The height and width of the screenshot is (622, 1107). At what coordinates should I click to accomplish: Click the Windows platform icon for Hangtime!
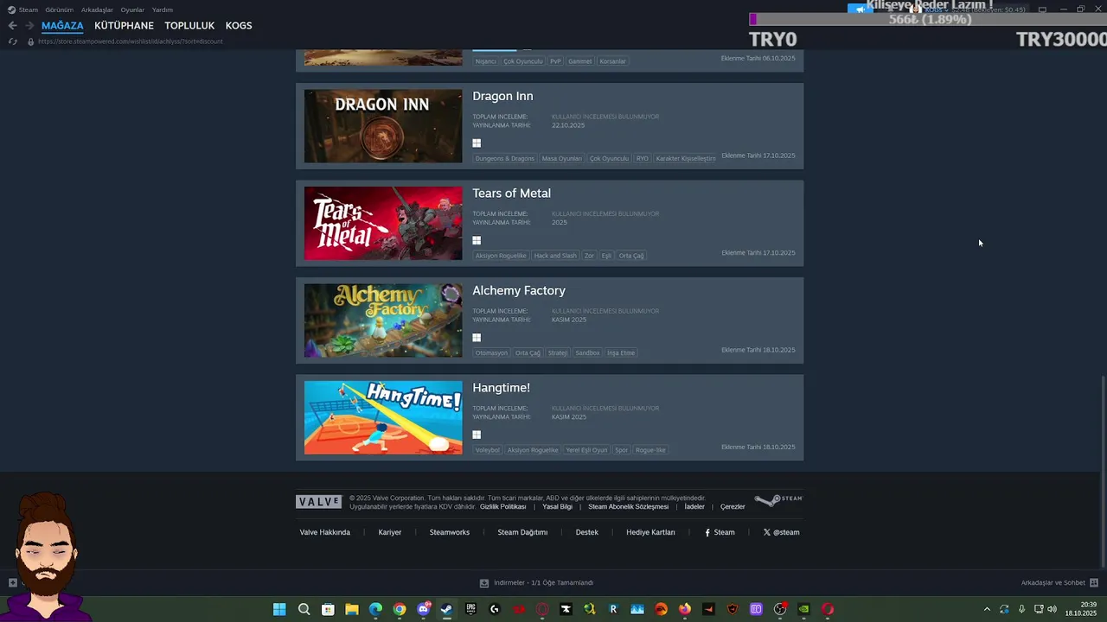tap(477, 435)
